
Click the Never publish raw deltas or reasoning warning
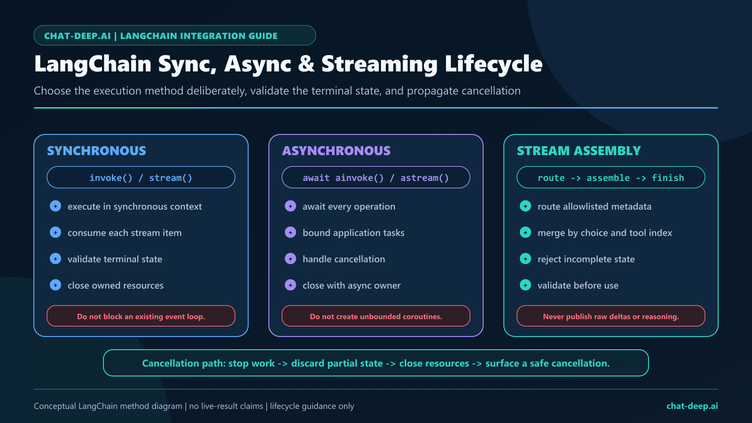coord(611,316)
